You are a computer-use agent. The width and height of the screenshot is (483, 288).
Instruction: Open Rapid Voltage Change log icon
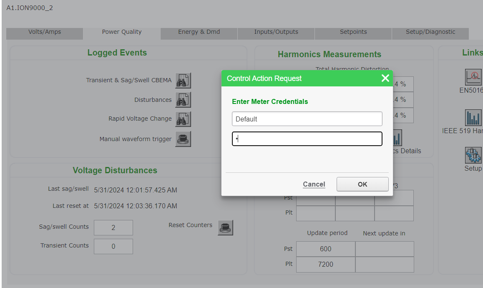pyautogui.click(x=183, y=119)
